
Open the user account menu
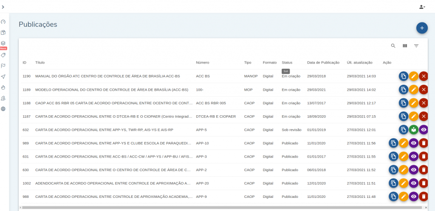(x=422, y=7)
